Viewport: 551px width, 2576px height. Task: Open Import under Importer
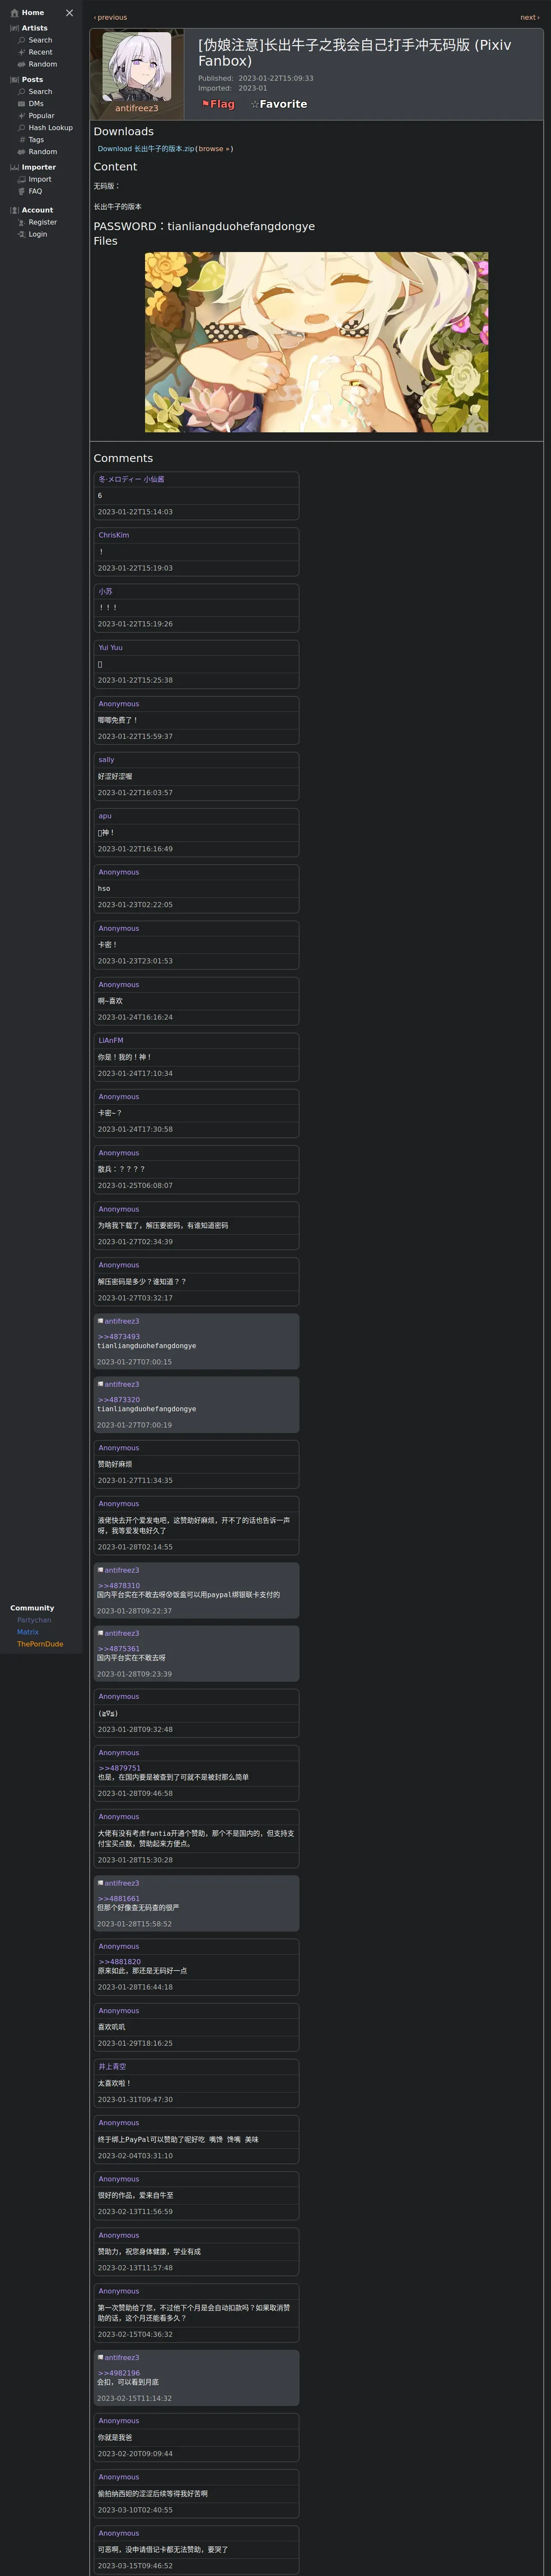coord(40,179)
